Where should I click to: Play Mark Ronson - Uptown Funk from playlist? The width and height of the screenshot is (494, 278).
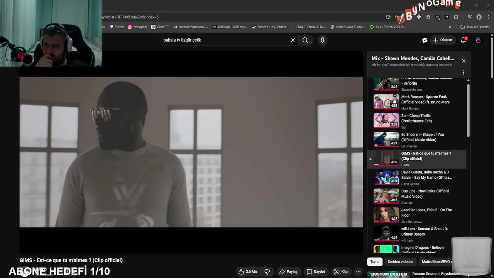pyautogui.click(x=417, y=102)
